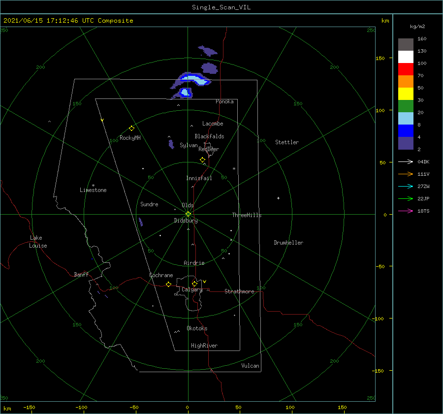
Task: Click the Calgary city label
Action: point(192,289)
